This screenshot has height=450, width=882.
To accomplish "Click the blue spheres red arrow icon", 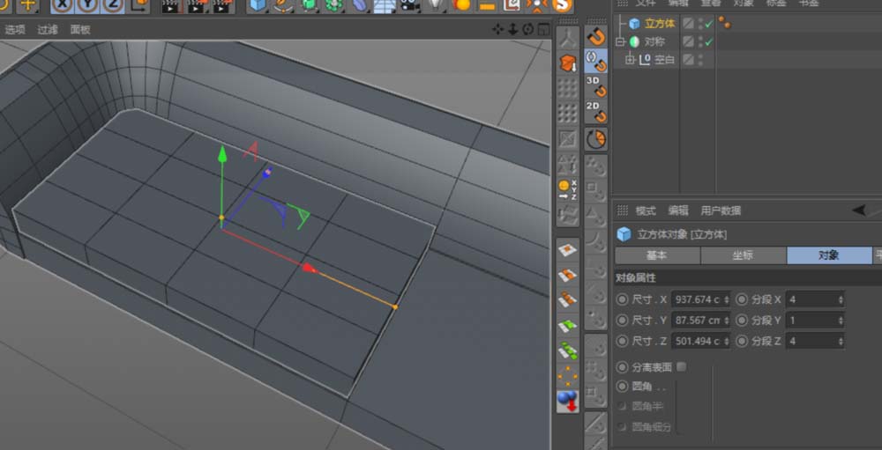I will 568,401.
